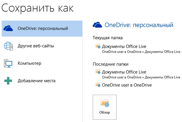The image size is (182, 122).
Task: Open Документы Office Live under Последние папки
Action: [124, 72]
